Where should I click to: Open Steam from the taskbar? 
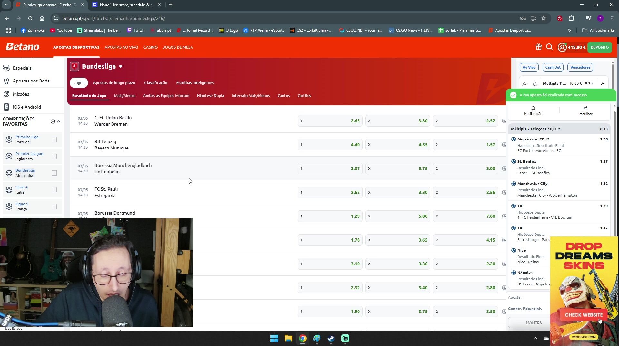point(331,338)
